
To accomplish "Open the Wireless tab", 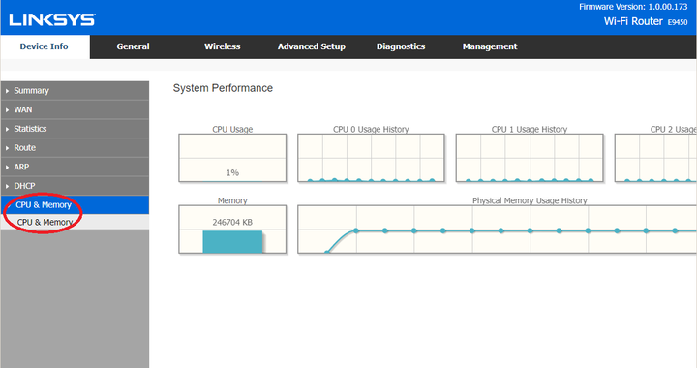I will click(223, 46).
